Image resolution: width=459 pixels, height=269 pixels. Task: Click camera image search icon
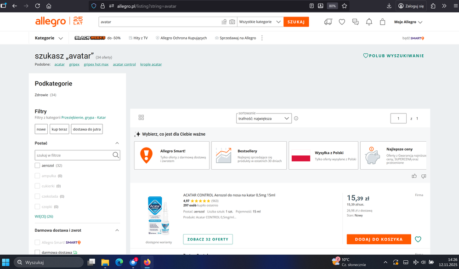pos(232,22)
